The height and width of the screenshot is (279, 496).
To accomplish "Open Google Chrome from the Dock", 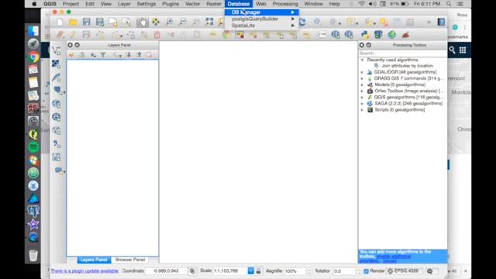I will (33, 57).
